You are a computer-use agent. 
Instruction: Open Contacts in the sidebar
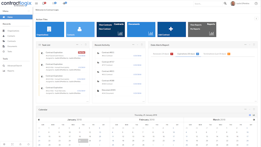pyautogui.click(x=11, y=36)
